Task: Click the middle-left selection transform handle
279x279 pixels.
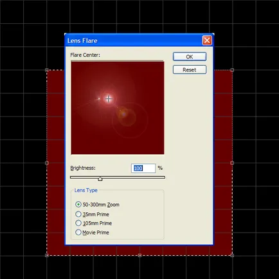Action: [x=47, y=163]
